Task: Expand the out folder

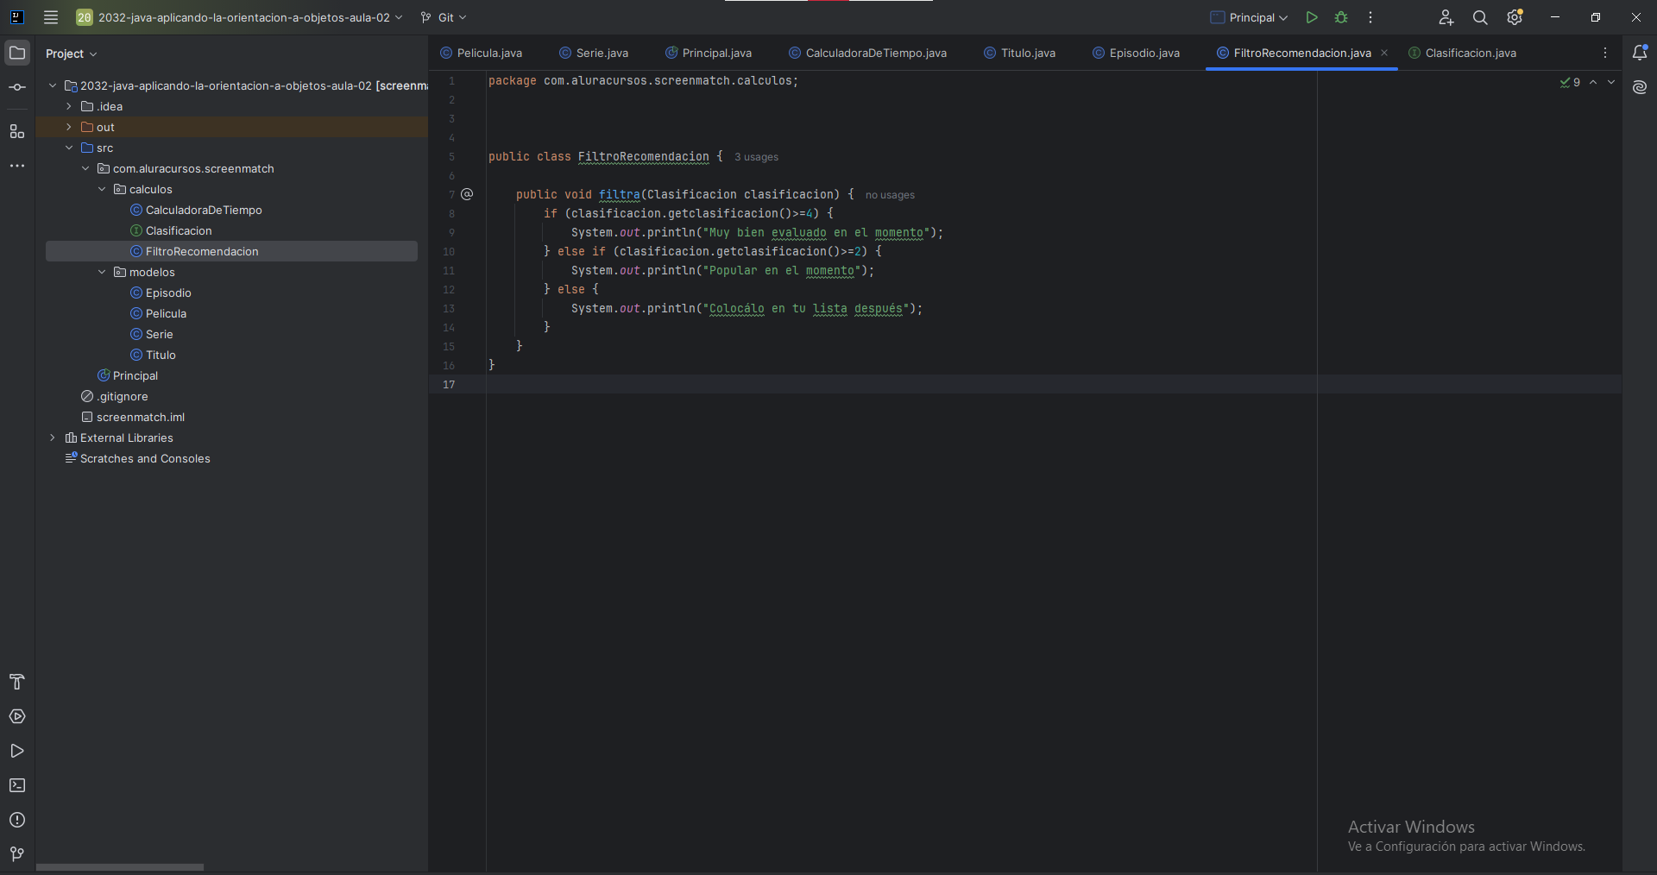Action: pyautogui.click(x=69, y=127)
